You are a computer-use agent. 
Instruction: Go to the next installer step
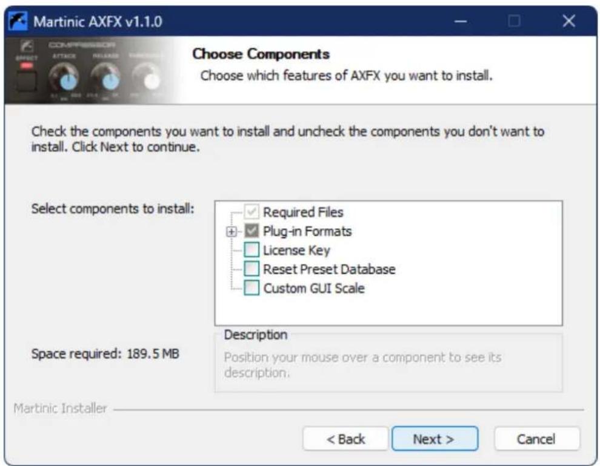pos(435,439)
